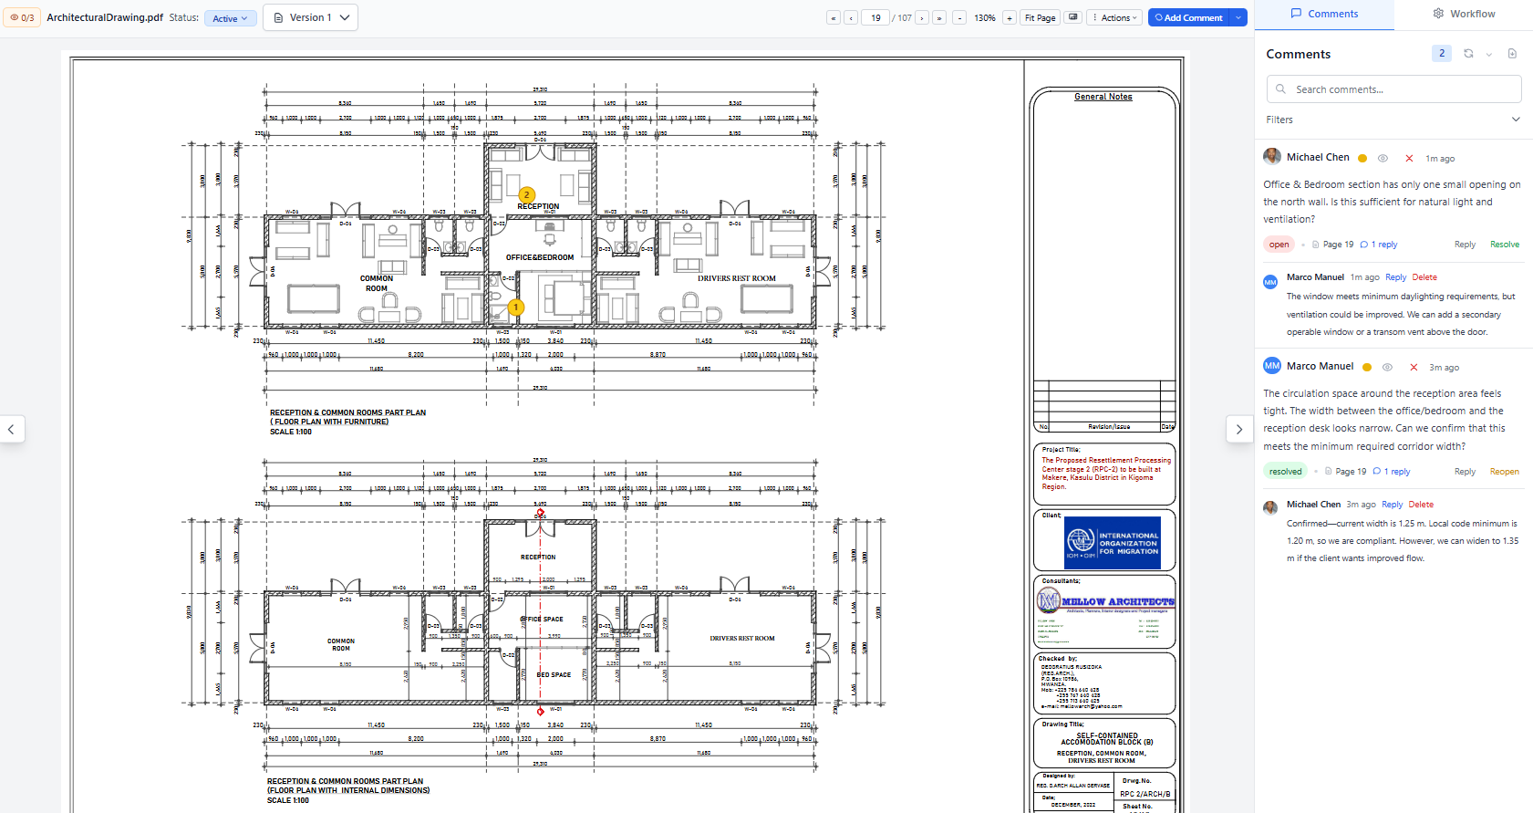Show the next page with right arrow
The image size is (1533, 813).
tap(1239, 429)
